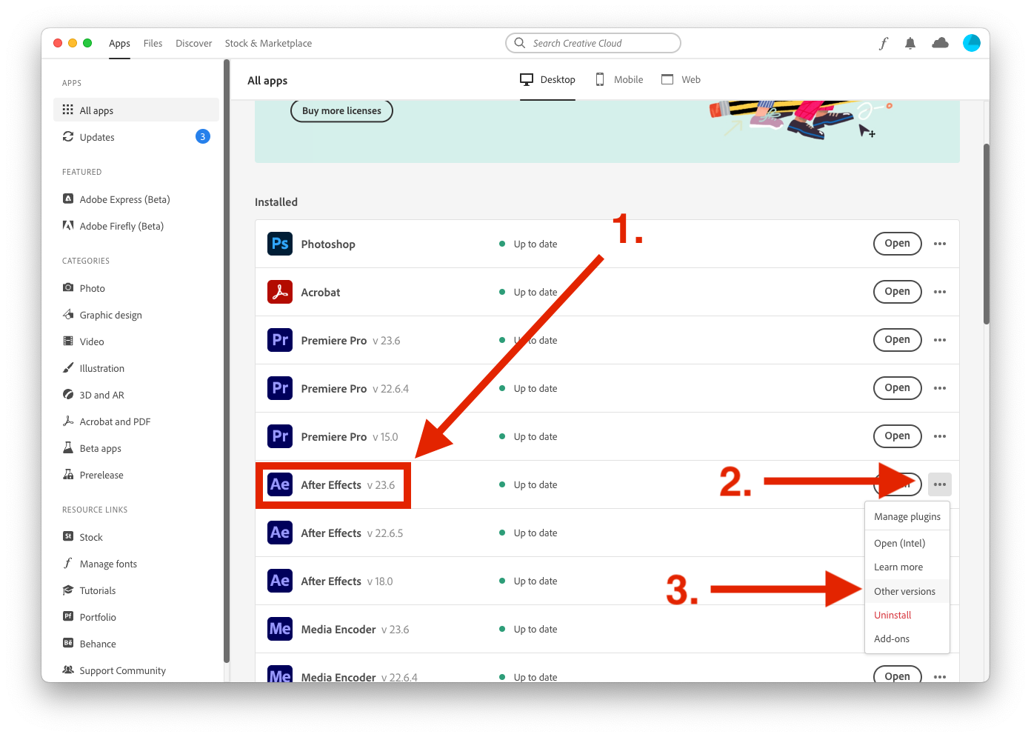Click the Premiere Pro v 15.0 icon

point(280,436)
